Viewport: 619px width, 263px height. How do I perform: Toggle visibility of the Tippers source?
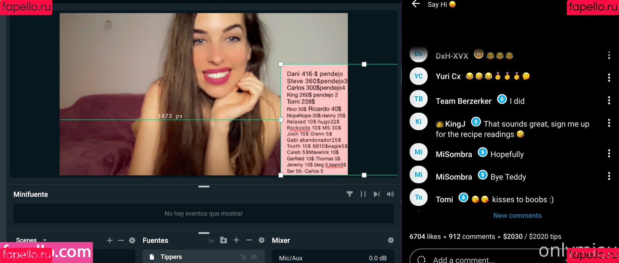pyautogui.click(x=254, y=257)
